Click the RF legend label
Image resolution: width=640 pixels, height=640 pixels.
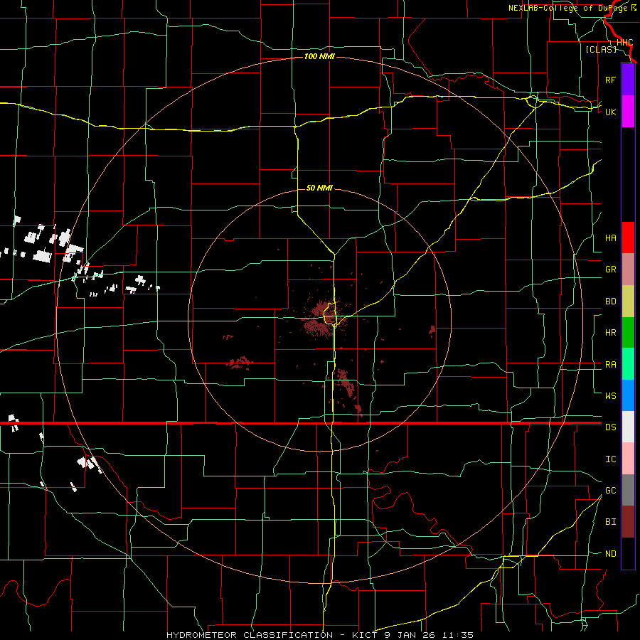[x=610, y=80]
